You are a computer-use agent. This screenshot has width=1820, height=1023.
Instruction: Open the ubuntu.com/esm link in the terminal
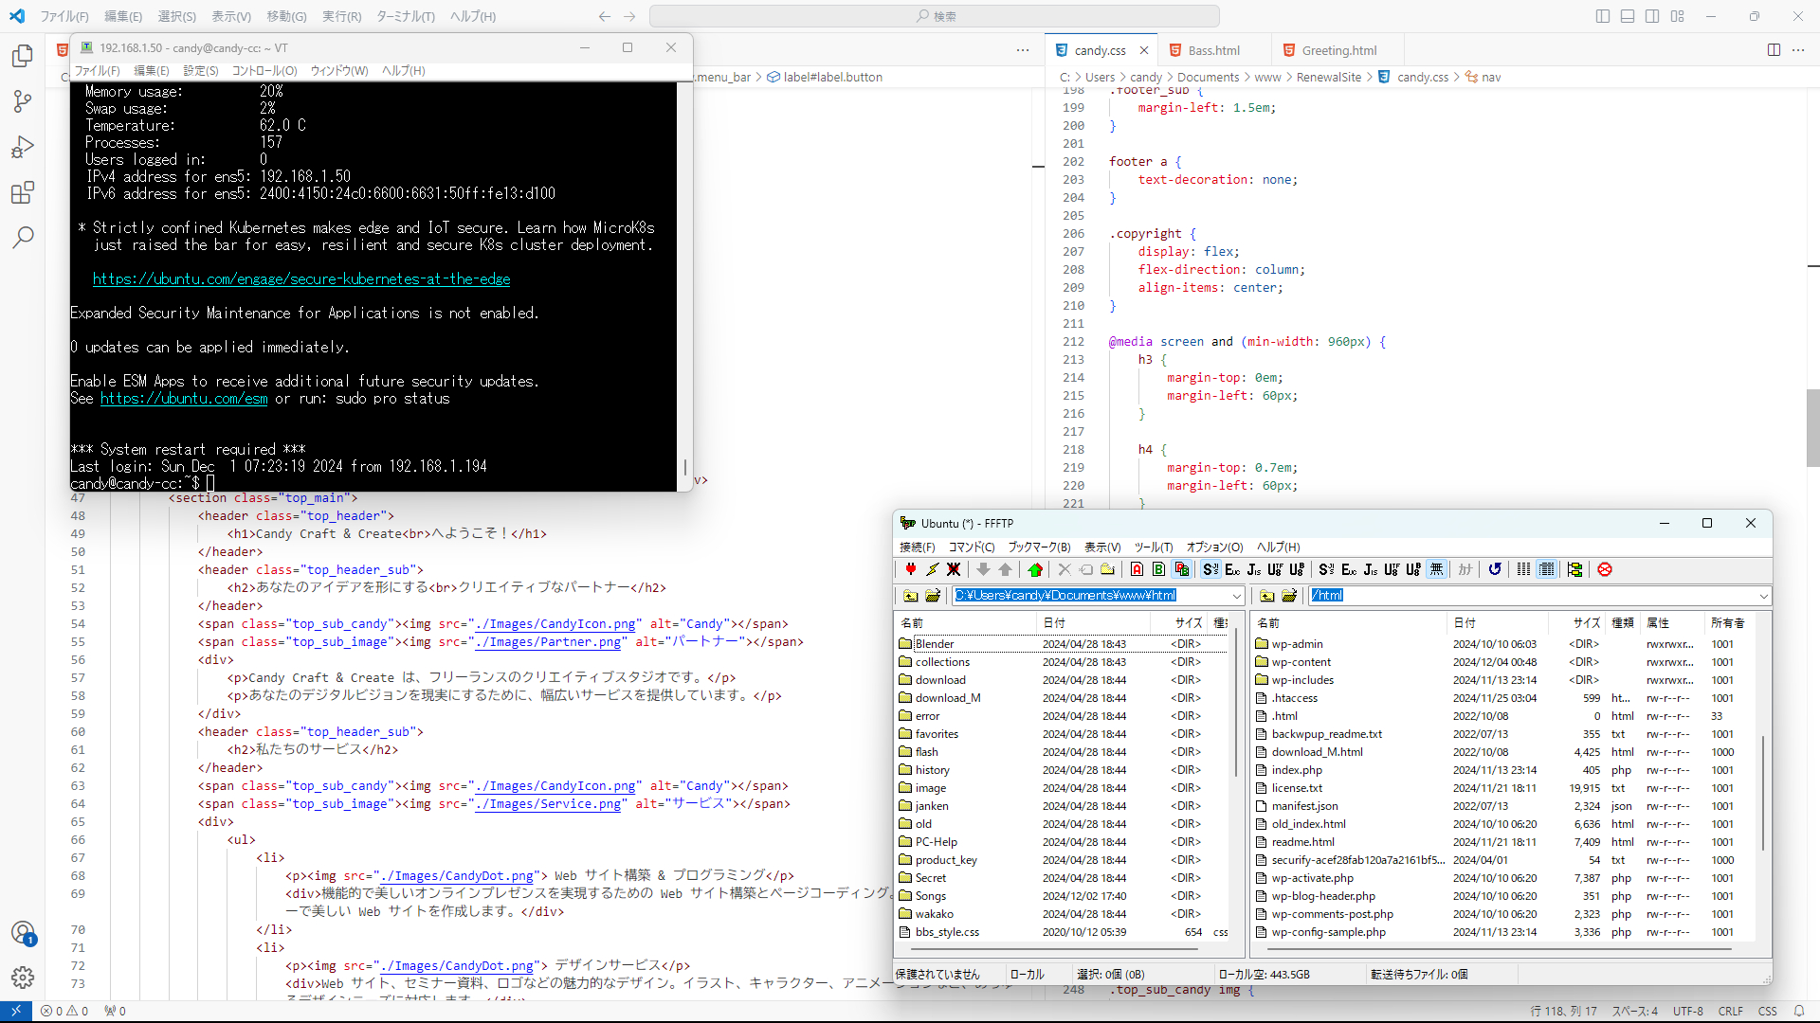pos(184,399)
